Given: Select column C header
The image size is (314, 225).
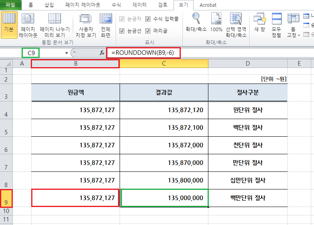Looking at the screenshot, I should [164, 64].
